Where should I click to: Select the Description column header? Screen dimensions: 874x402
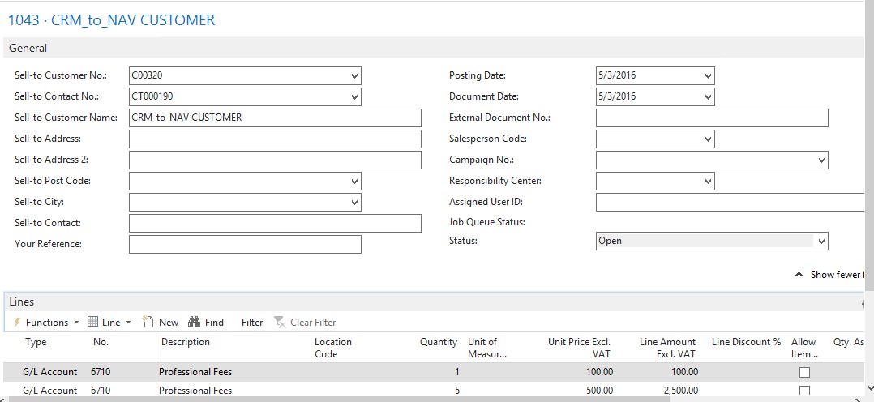(186, 342)
